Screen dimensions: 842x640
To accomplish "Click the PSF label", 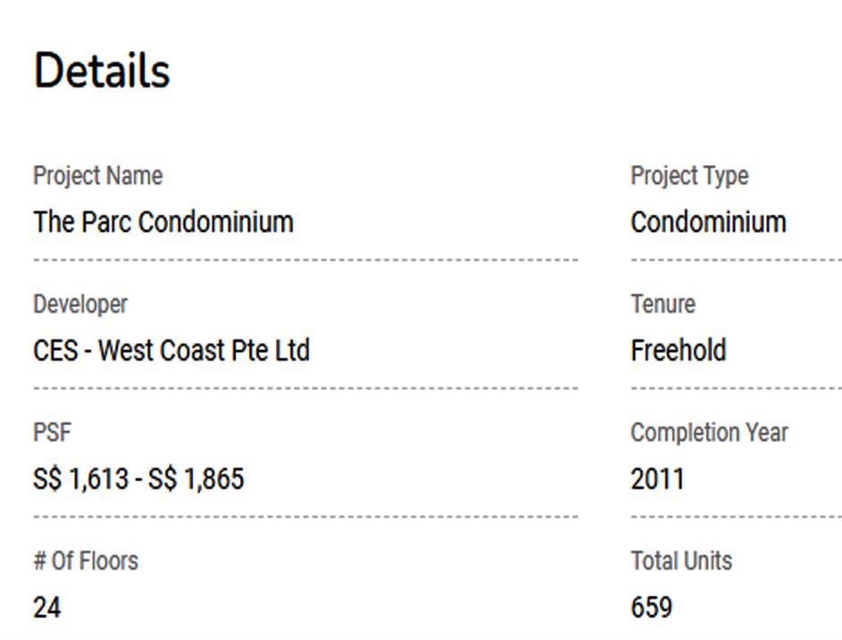I will tap(52, 433).
